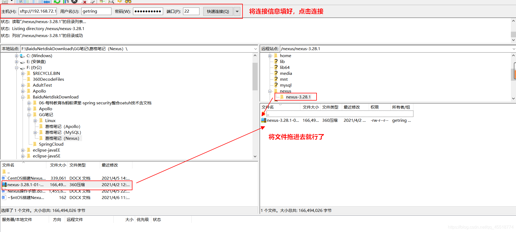
Task: Click the 主机(H) host input field
Action: (x=38, y=11)
